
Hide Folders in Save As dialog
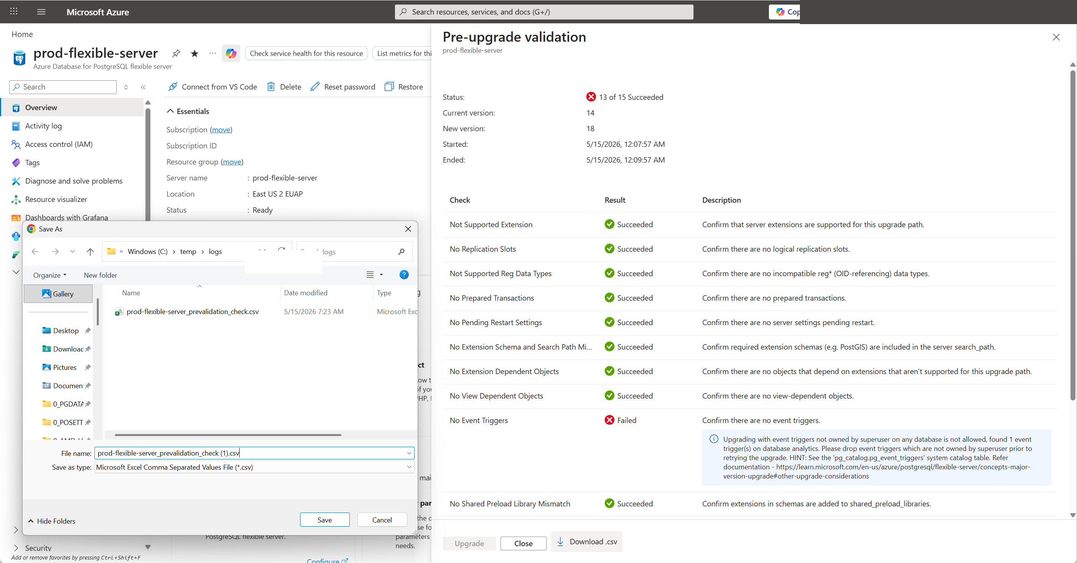point(52,521)
